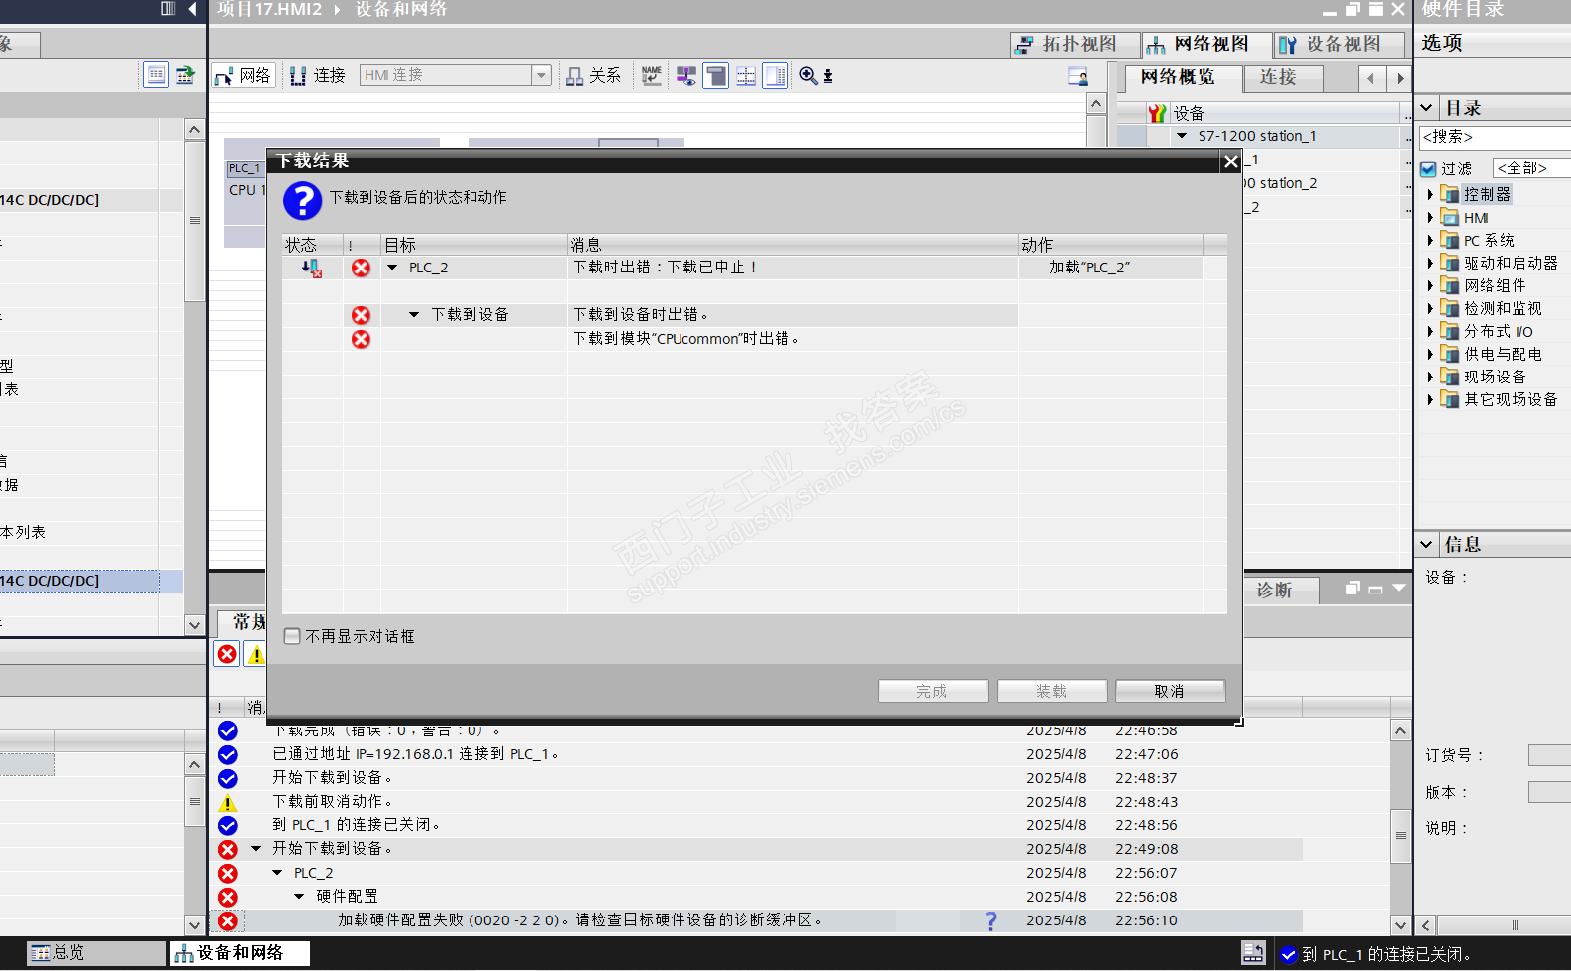
Task: Click the 完成 (Finish) button
Action: 932,691
